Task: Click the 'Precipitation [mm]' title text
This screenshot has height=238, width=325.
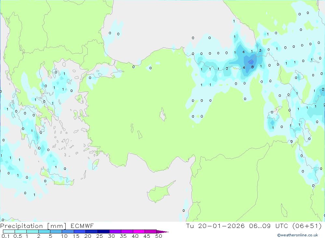Action: (x=33, y=226)
